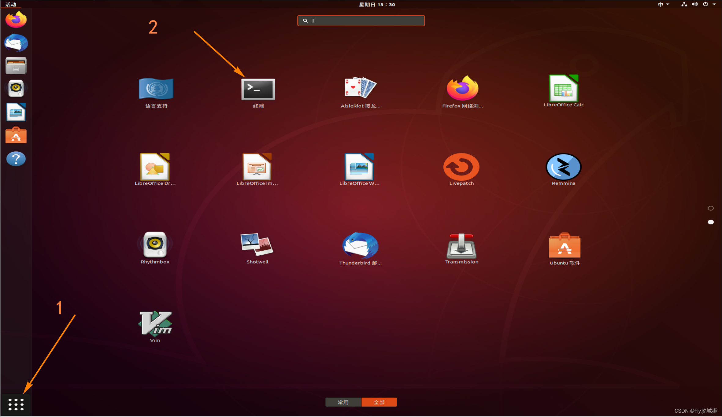Switch to first app grid page indicator
This screenshot has width=722, height=417.
coord(711,208)
